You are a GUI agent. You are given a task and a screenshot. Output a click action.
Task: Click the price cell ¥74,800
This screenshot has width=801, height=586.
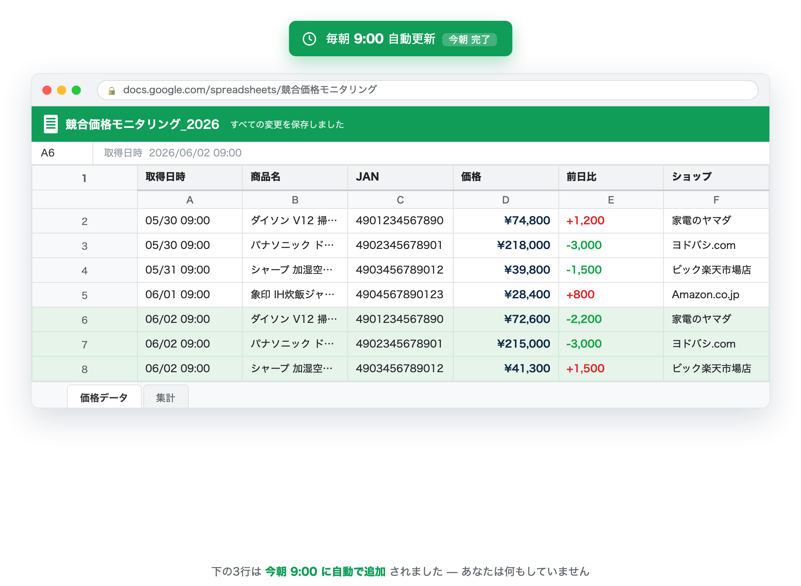pyautogui.click(x=506, y=221)
